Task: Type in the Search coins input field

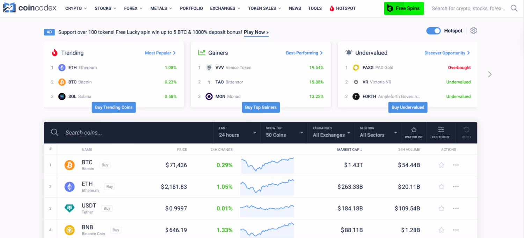Action: [105, 133]
